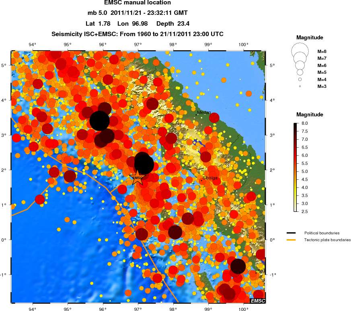
Task: Click the M=4 legend circle
Action: pos(300,79)
